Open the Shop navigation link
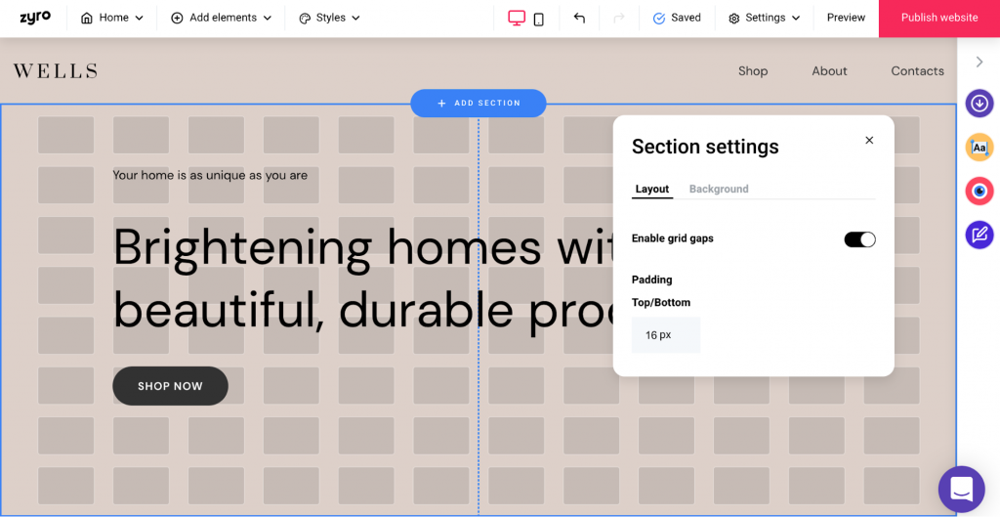 (753, 70)
